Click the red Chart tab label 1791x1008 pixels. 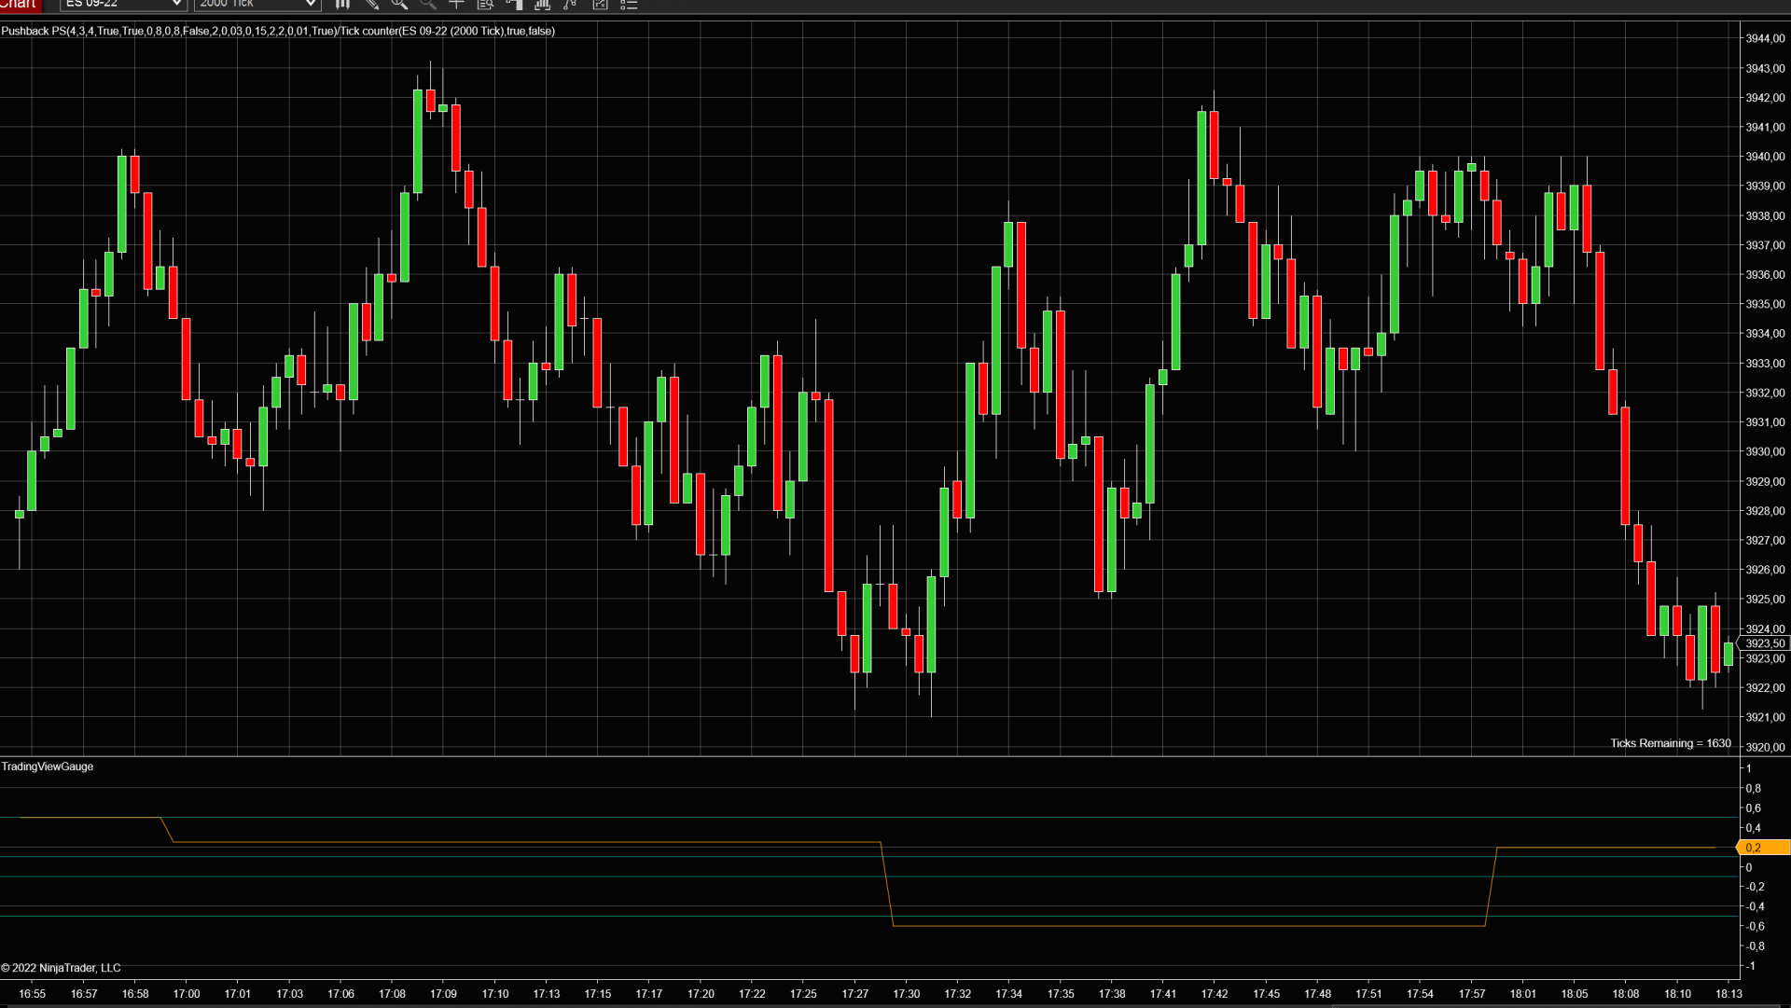[19, 5]
